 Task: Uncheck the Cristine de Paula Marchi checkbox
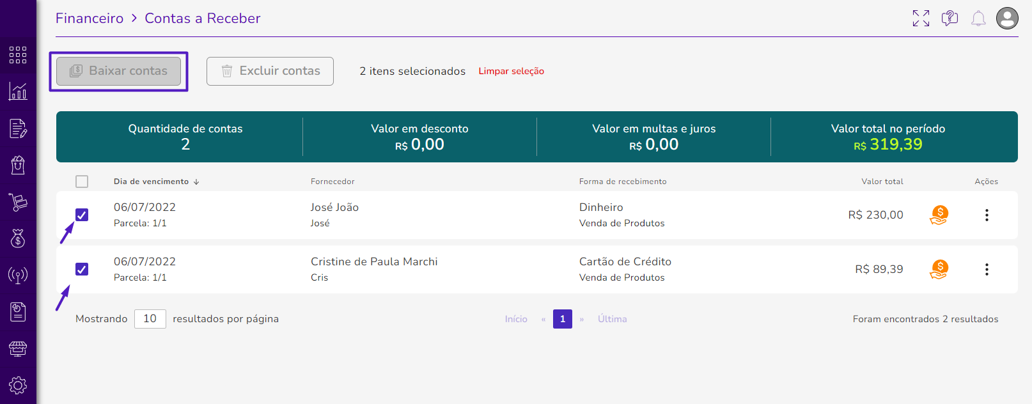pyautogui.click(x=82, y=269)
